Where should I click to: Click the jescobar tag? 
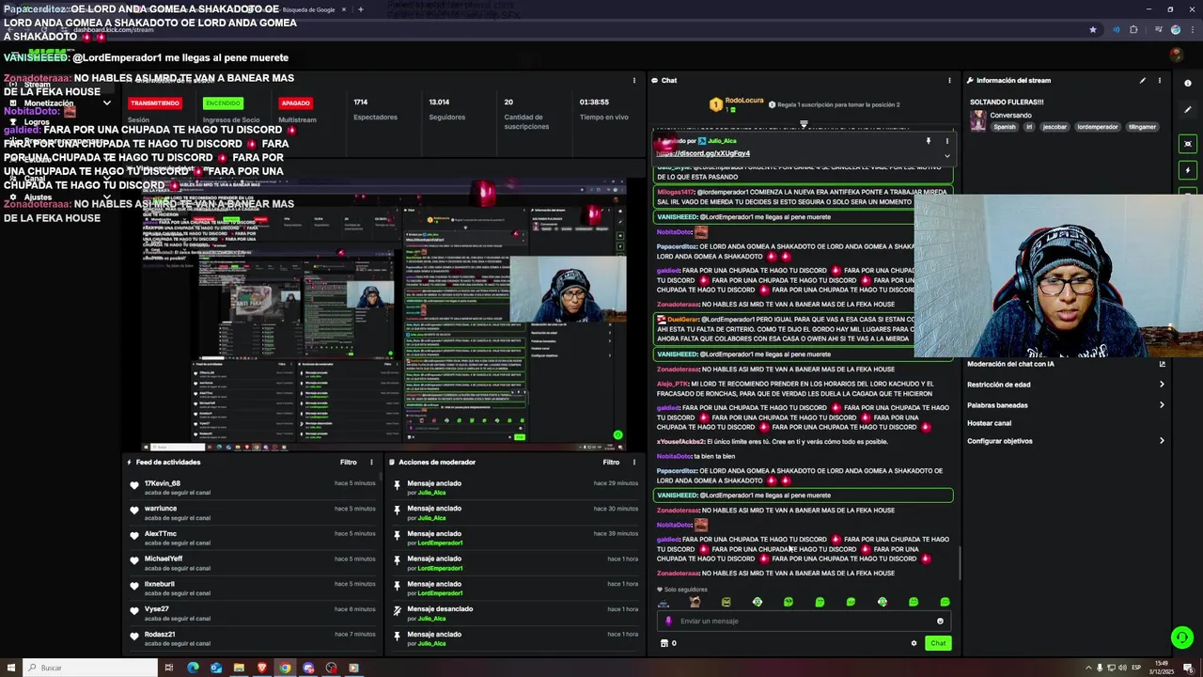click(x=1055, y=127)
